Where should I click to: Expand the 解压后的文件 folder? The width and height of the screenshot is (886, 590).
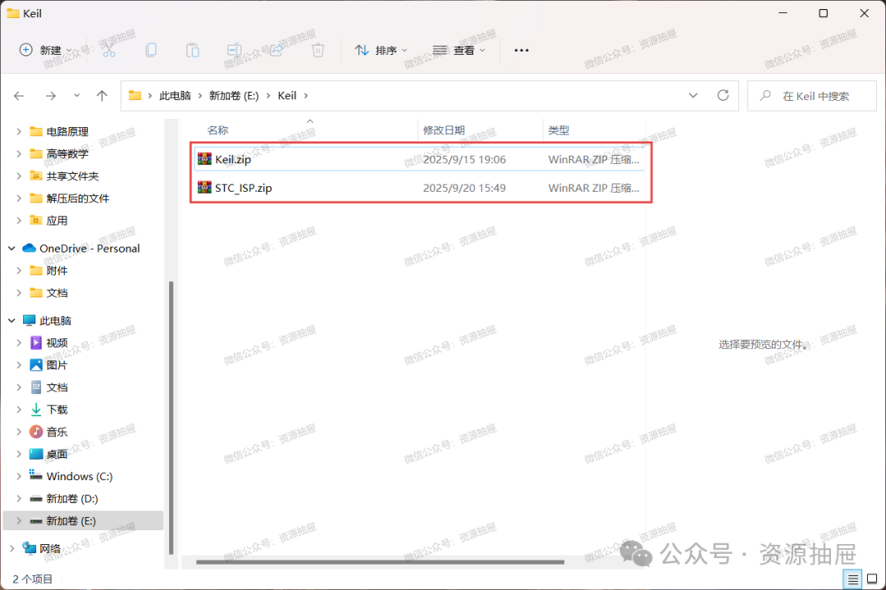19,198
